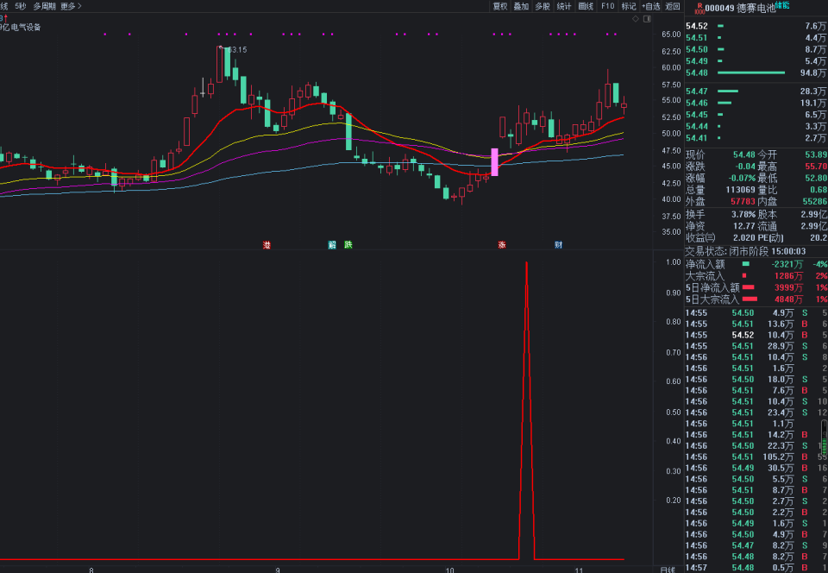The width and height of the screenshot is (828, 573).
Task: Click the 返回 back button
Action: click(x=673, y=6)
